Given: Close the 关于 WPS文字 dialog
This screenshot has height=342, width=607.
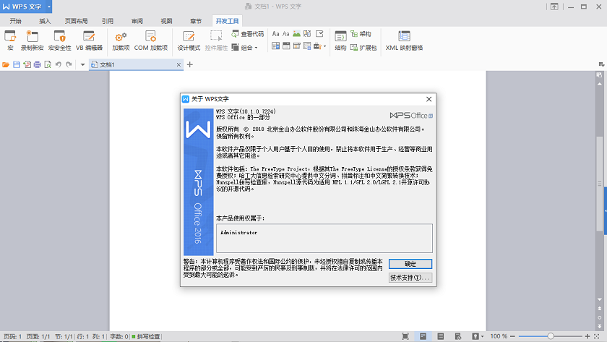Looking at the screenshot, I should 429,99.
